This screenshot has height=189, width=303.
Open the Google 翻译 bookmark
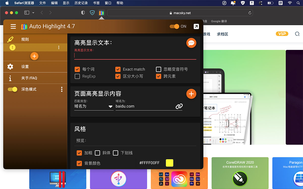[x=219, y=21]
